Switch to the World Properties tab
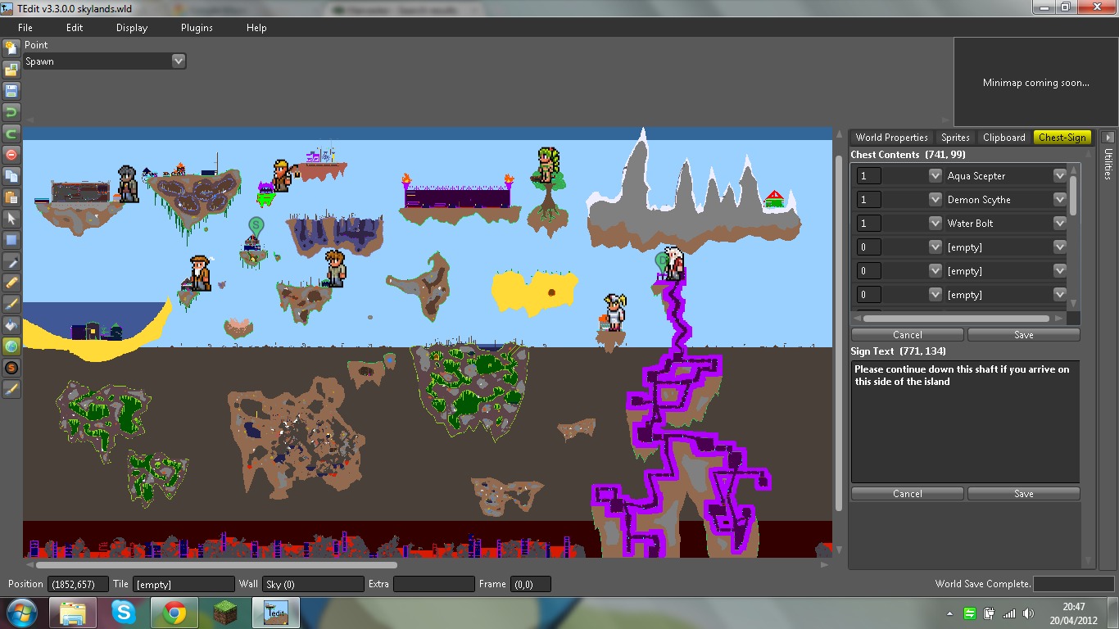This screenshot has height=629, width=1119. tap(892, 138)
